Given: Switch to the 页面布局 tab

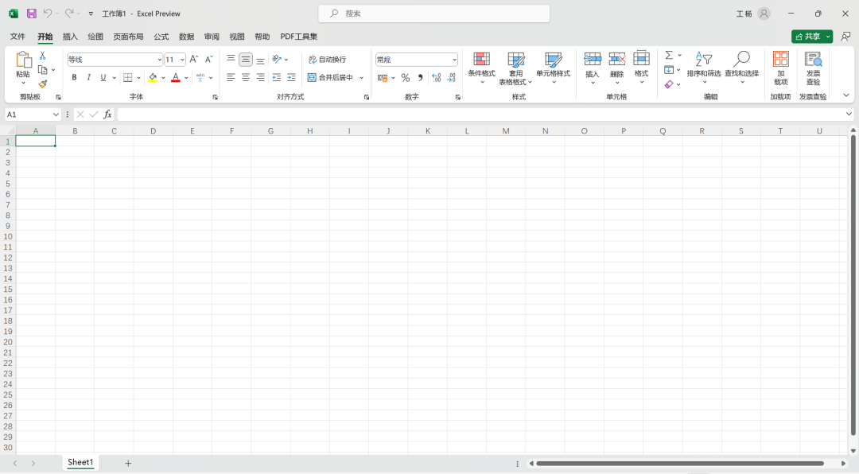Looking at the screenshot, I should (x=128, y=36).
